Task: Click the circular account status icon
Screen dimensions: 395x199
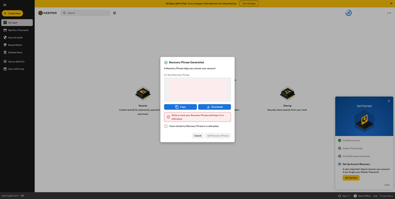Action: (x=349, y=13)
